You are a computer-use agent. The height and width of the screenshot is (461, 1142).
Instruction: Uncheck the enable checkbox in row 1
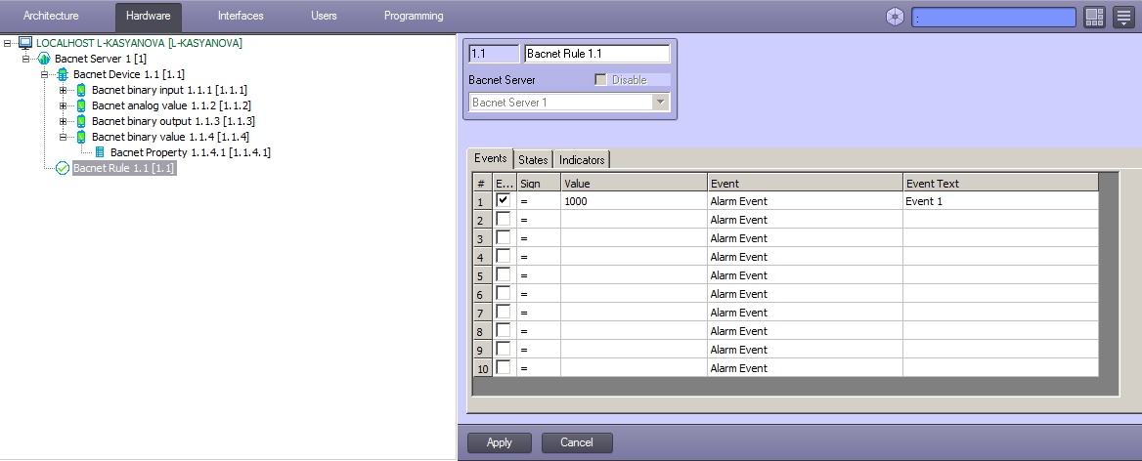[x=504, y=200]
